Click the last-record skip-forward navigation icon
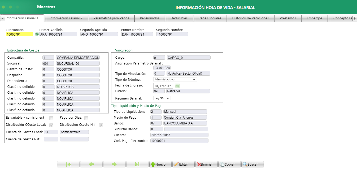The image size is (357, 173). point(137,164)
